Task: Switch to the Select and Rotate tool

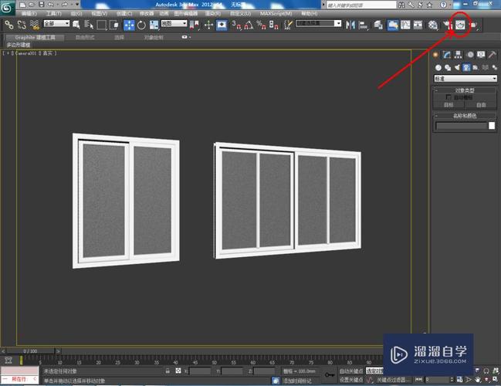Action: click(x=141, y=25)
